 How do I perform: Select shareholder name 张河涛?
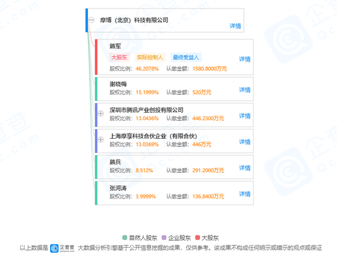pyautogui.click(x=118, y=188)
